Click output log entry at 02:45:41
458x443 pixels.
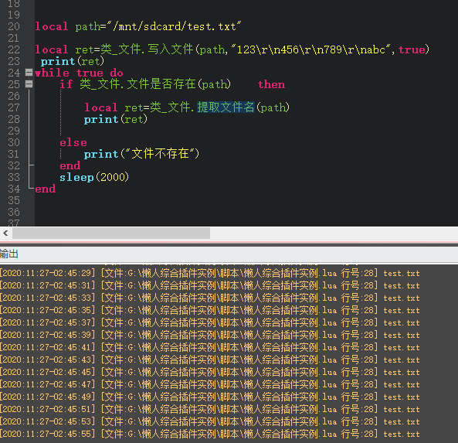click(x=210, y=347)
